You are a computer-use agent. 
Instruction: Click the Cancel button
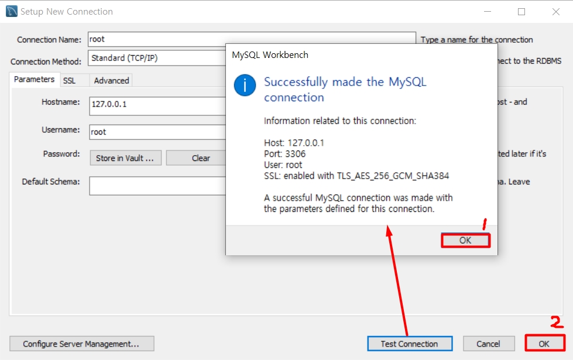click(489, 344)
